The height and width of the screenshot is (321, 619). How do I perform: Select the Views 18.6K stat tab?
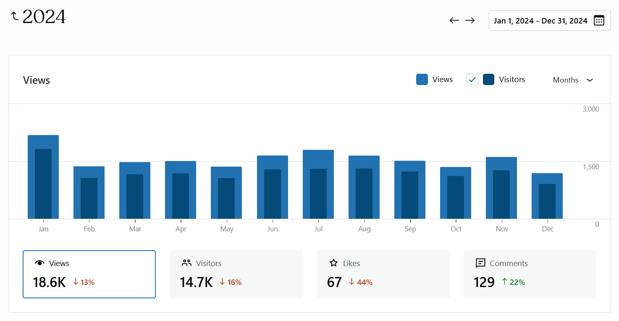pyautogui.click(x=89, y=274)
